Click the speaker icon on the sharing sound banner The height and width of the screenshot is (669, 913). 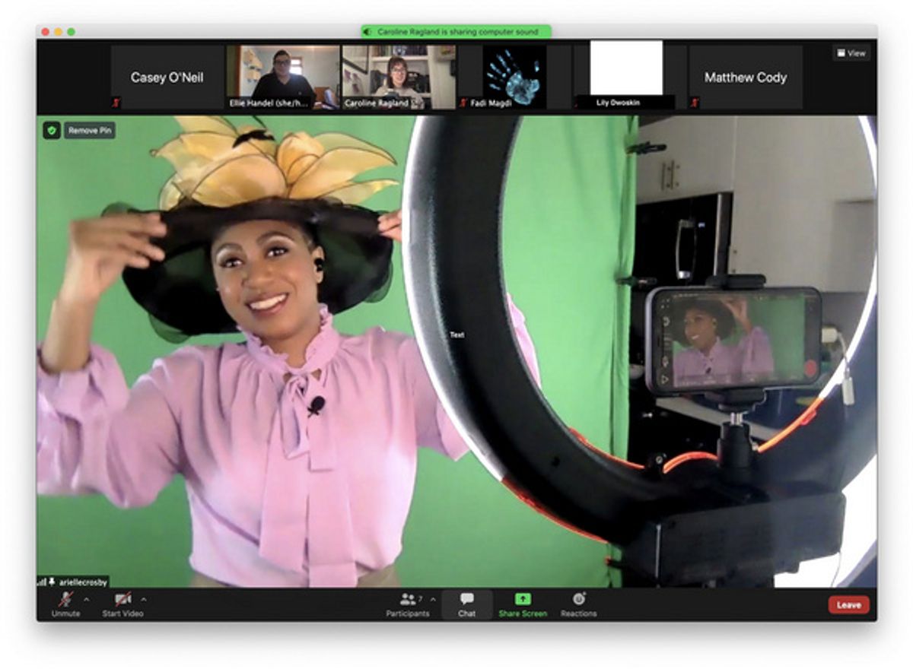[x=367, y=31]
